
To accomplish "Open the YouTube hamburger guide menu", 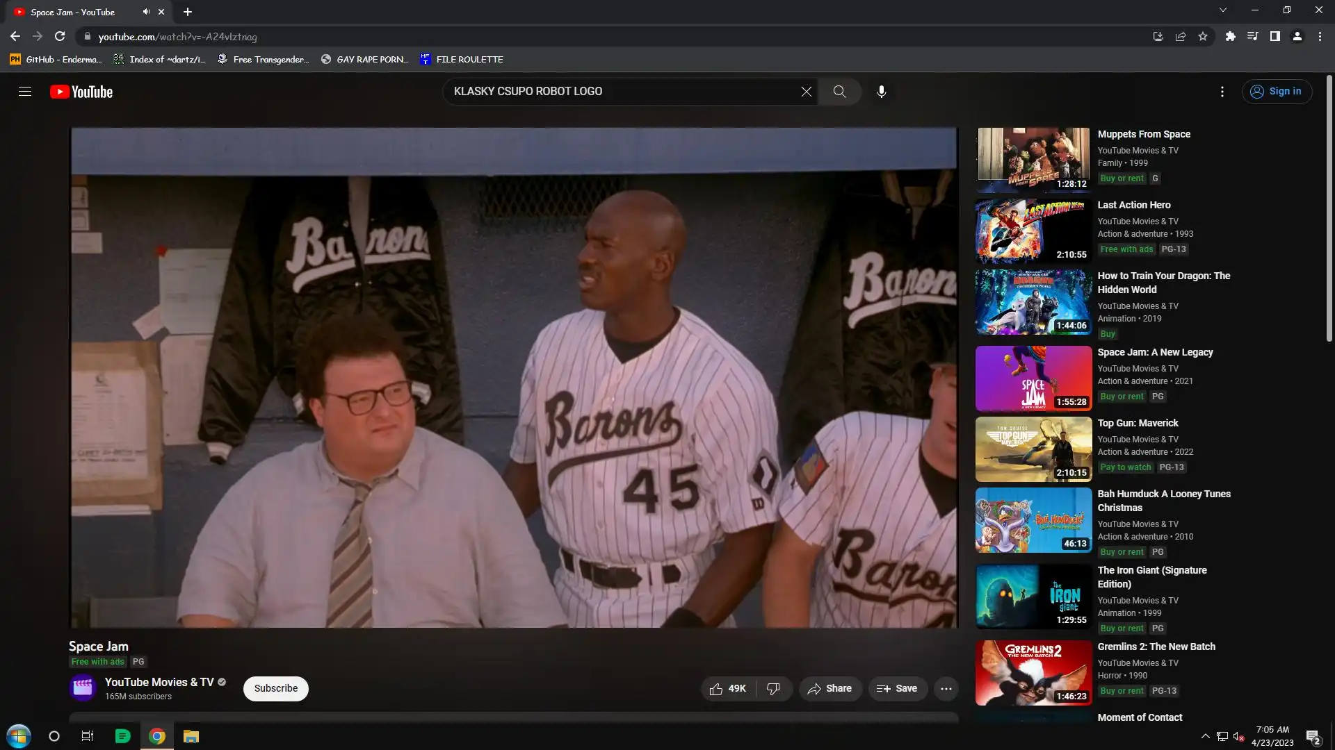I will [x=25, y=92].
